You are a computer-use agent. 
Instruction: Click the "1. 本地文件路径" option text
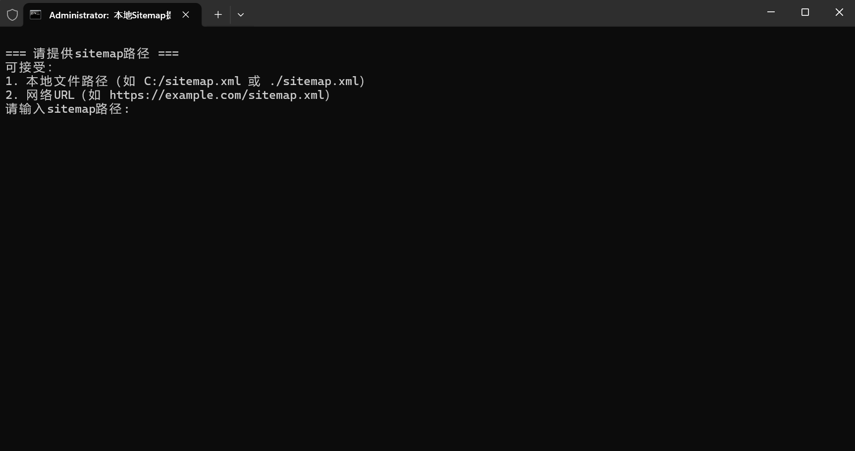pyautogui.click(x=56, y=81)
